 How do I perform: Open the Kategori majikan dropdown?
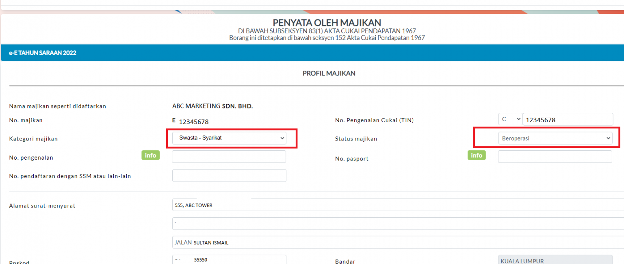point(230,138)
